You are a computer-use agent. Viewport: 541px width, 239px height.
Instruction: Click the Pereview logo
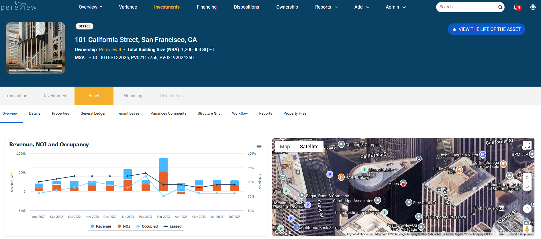coord(19,6)
